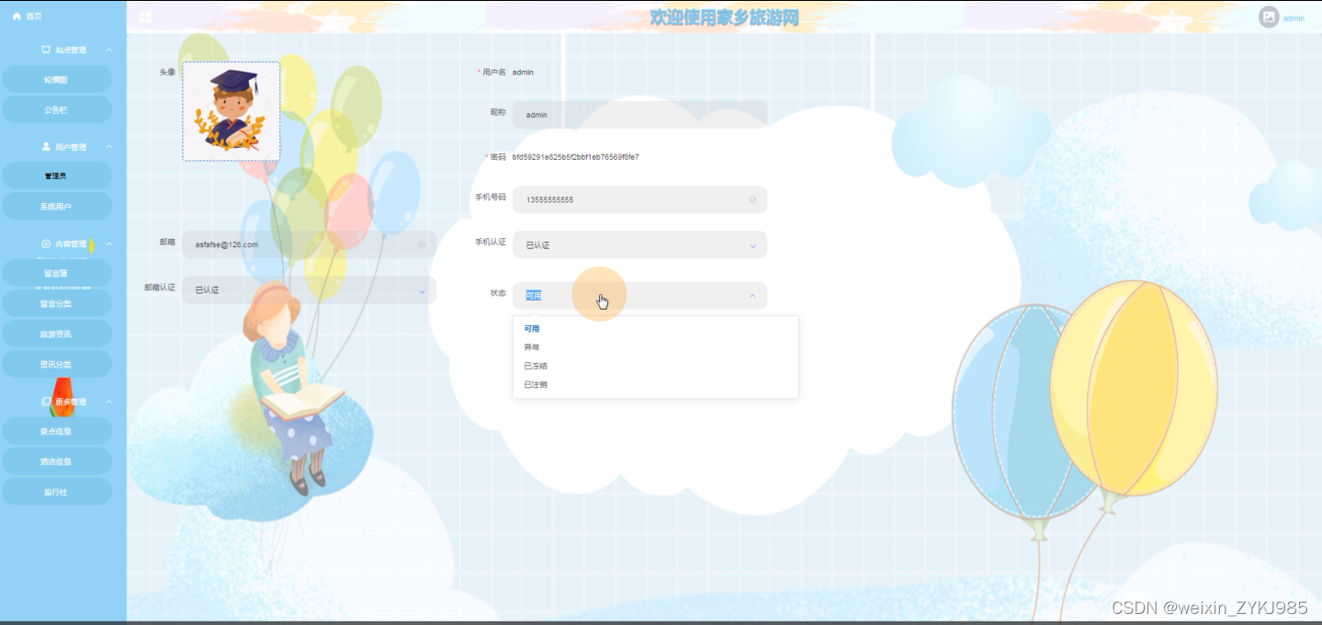Image resolution: width=1322 pixels, height=625 pixels.
Task: Click the 头像 label
Action: coord(167,72)
